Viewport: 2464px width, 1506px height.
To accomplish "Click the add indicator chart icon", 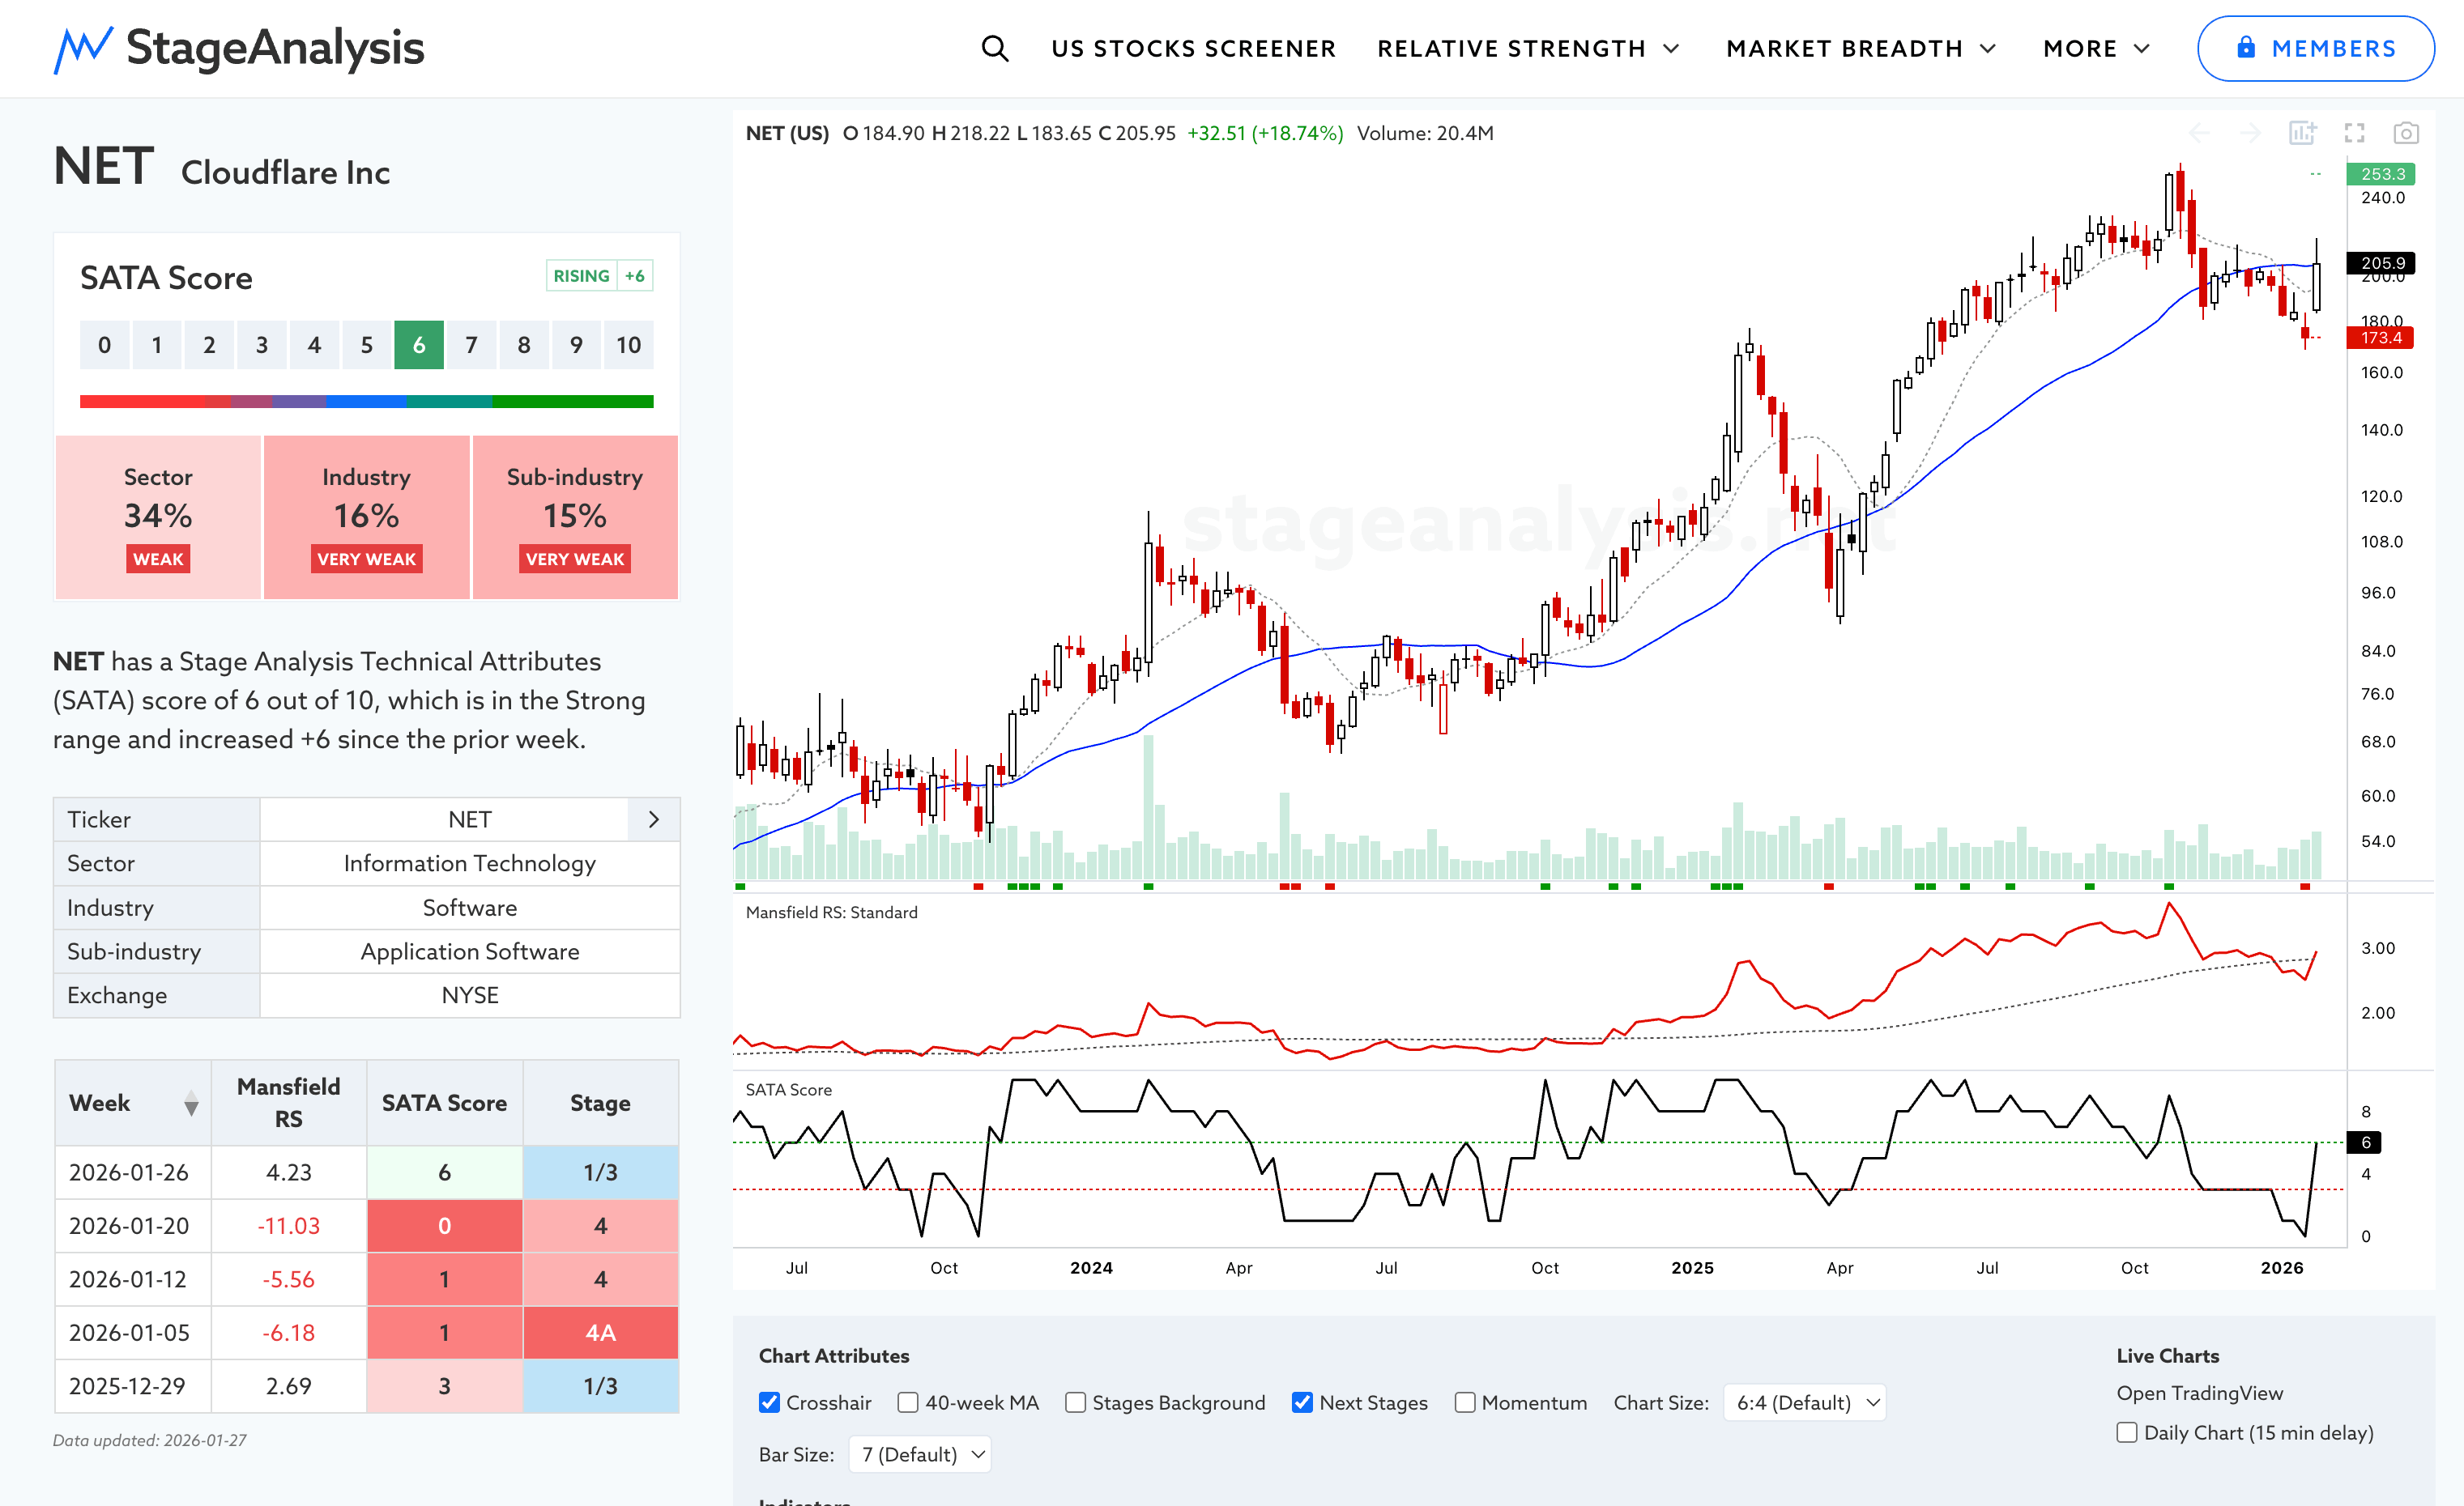I will coord(2302,133).
